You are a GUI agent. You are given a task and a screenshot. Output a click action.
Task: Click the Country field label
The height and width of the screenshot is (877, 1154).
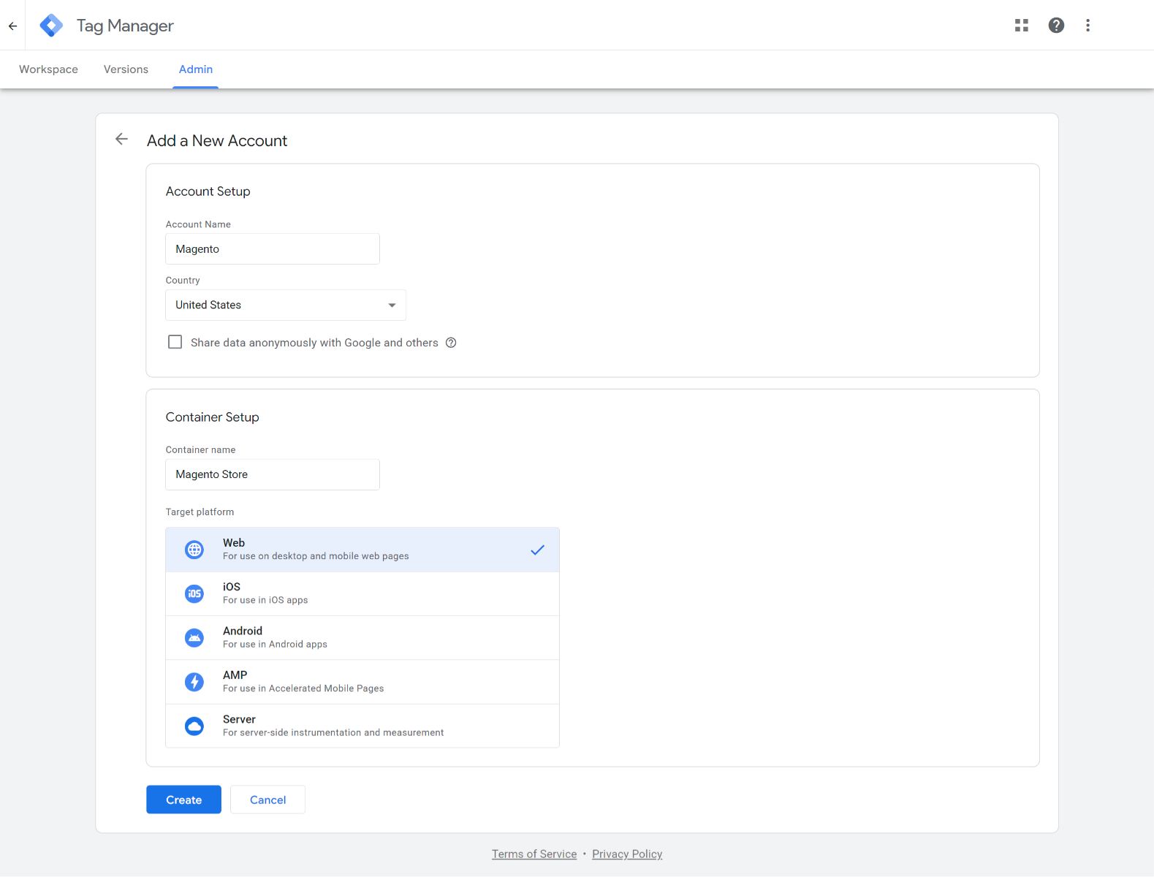(x=183, y=281)
